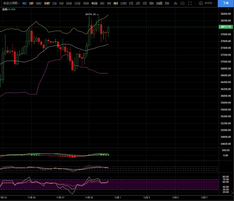Screen dimensions: 234x201
Task: Switch to the 4时 timeframe
Action: pyautogui.click(x=25, y=3)
